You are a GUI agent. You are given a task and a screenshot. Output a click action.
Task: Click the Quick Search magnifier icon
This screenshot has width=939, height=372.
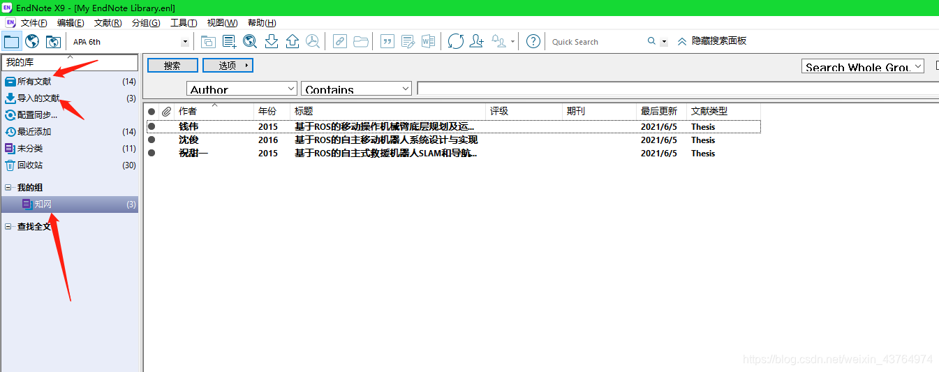tap(651, 41)
